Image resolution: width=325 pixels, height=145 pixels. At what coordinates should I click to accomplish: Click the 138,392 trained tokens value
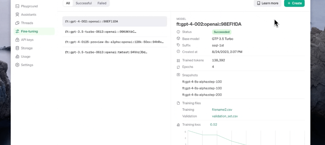[x=218, y=60]
